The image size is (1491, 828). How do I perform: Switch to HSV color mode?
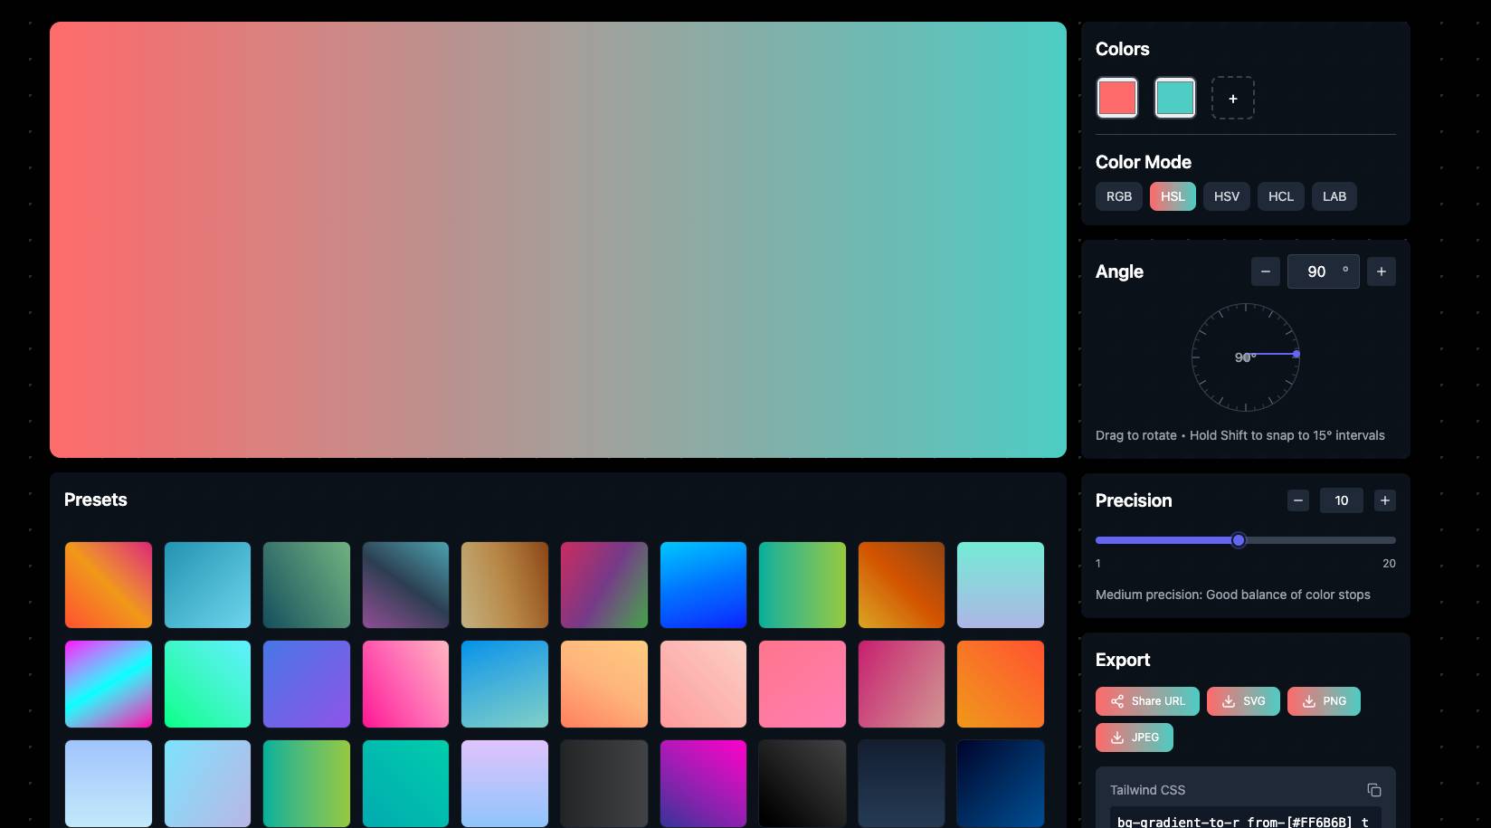(x=1227, y=196)
